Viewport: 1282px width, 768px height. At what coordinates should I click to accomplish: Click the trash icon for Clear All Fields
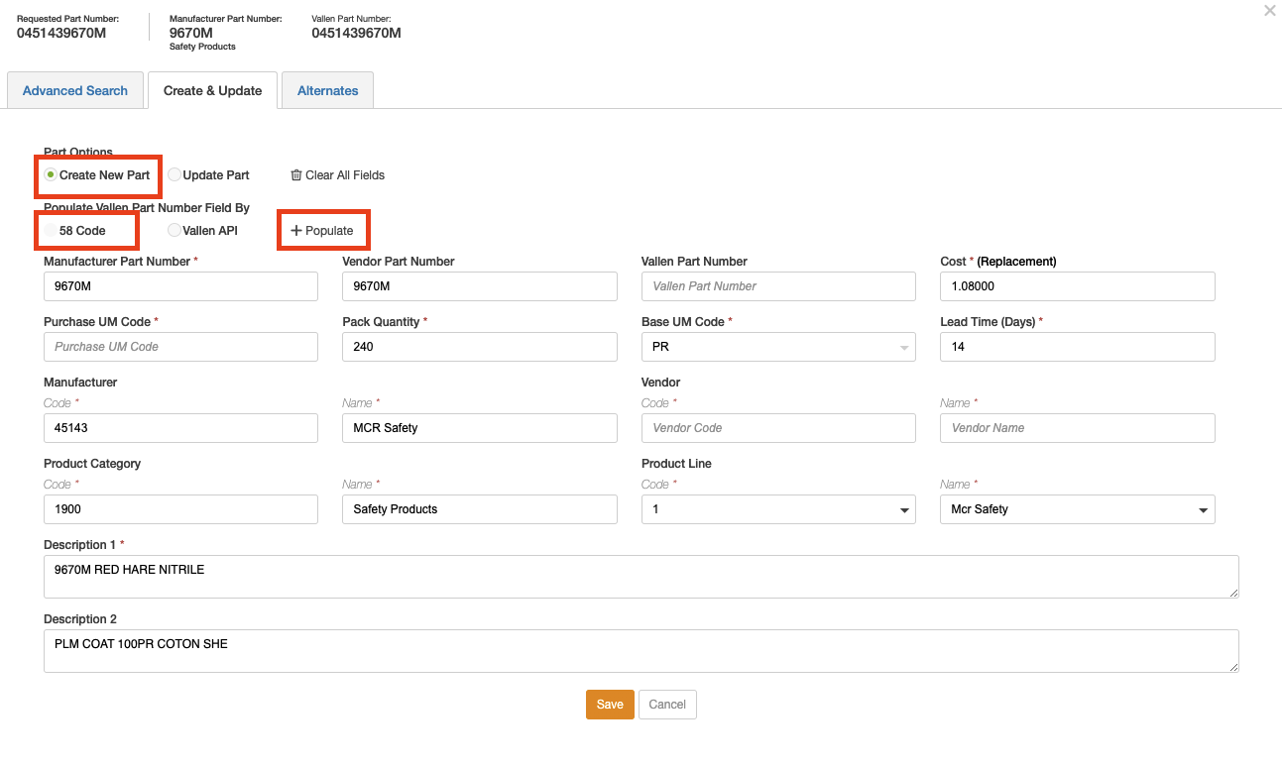click(295, 175)
